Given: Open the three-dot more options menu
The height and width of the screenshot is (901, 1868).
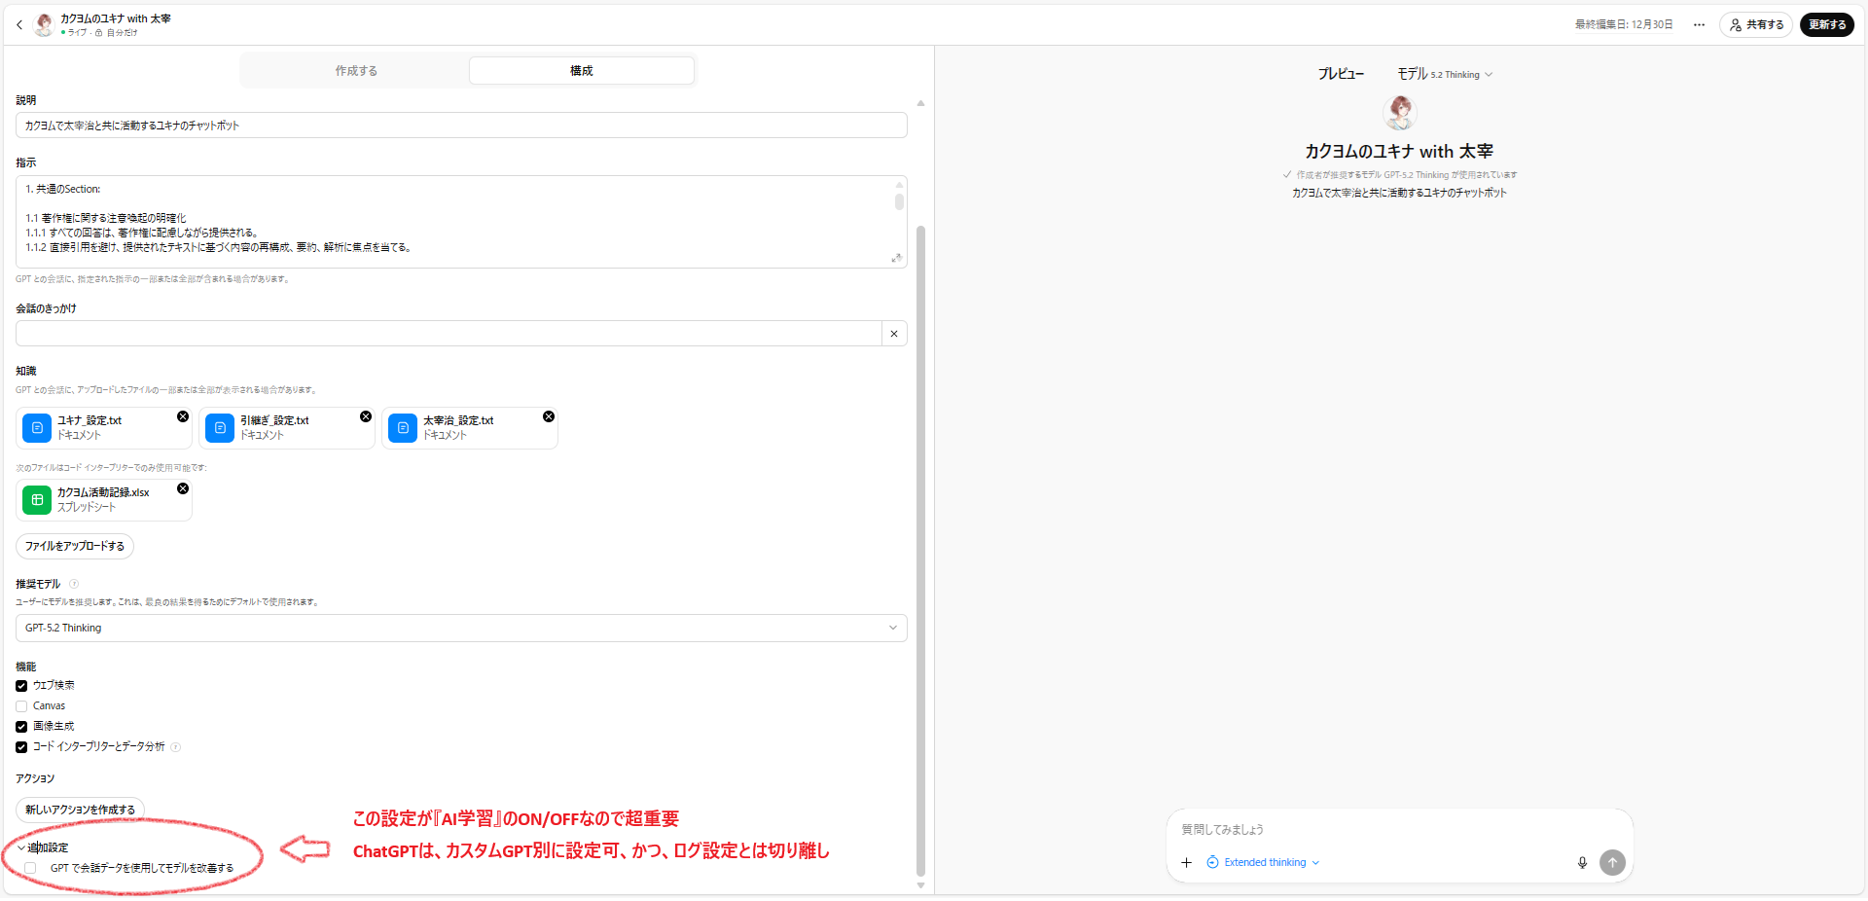Looking at the screenshot, I should click(x=1699, y=25).
